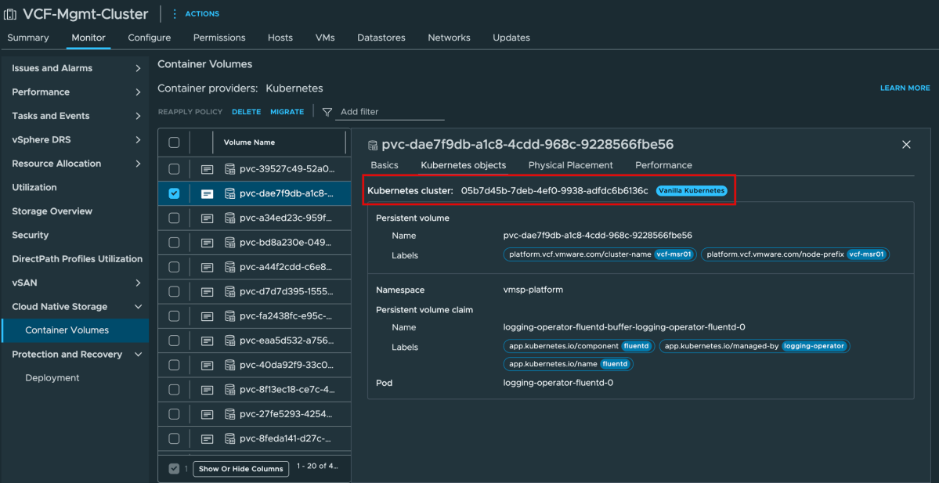Viewport: 939px width, 483px height.
Task: Go to the Hosts tab
Action: [x=280, y=38]
